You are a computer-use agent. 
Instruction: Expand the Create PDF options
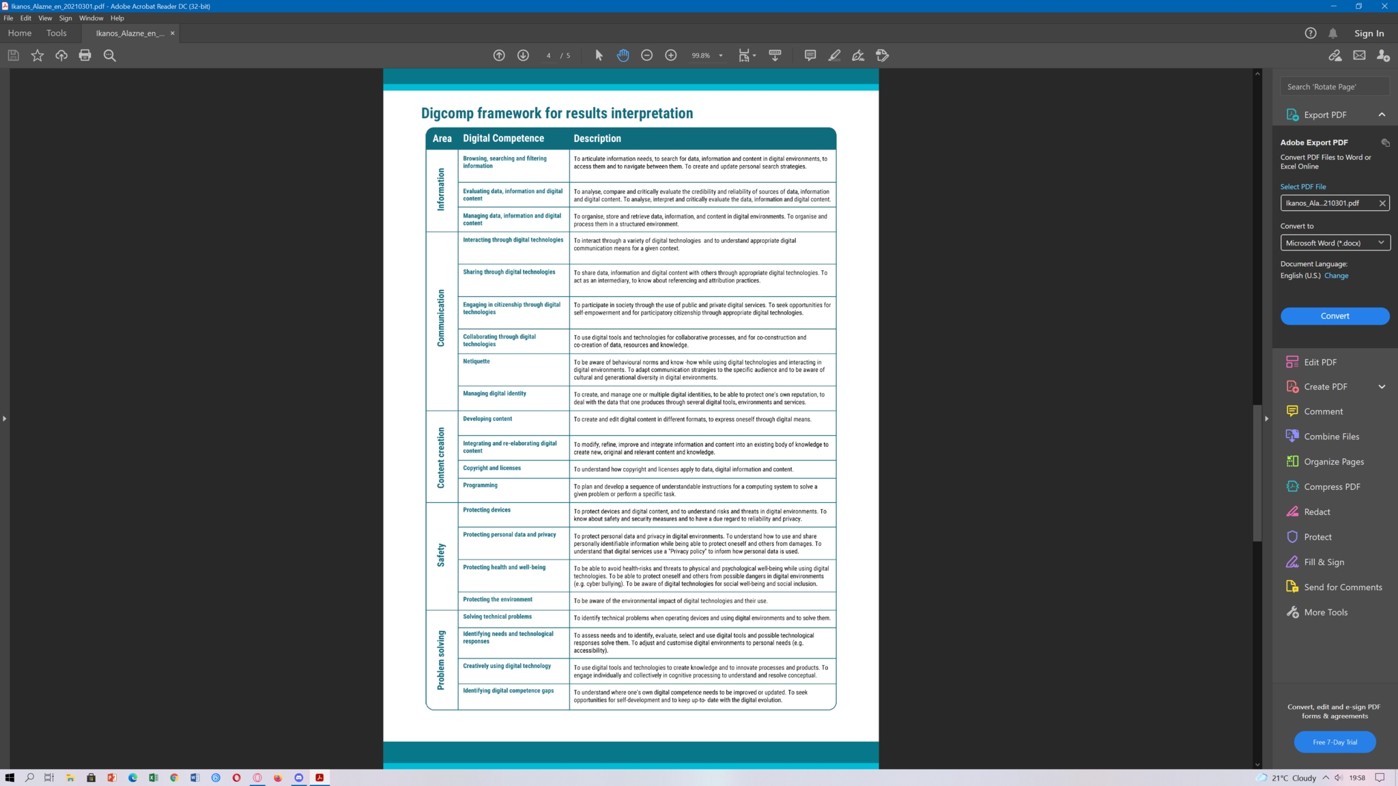tap(1382, 387)
